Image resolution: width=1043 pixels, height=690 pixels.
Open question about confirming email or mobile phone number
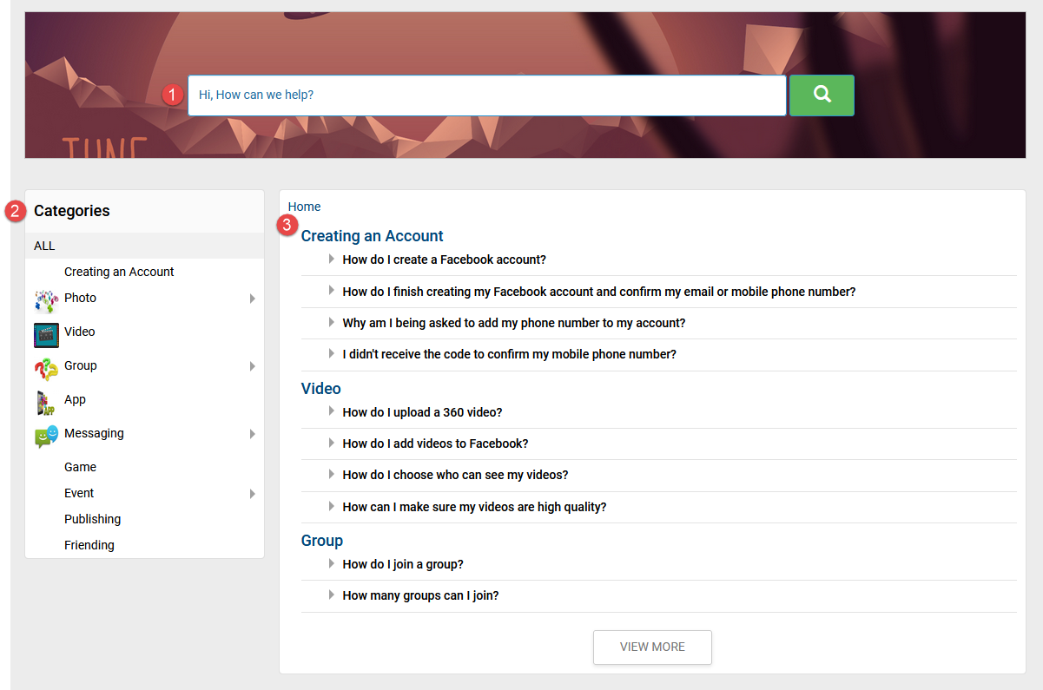[599, 292]
